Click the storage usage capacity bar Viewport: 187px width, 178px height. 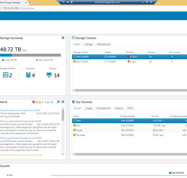point(30,55)
